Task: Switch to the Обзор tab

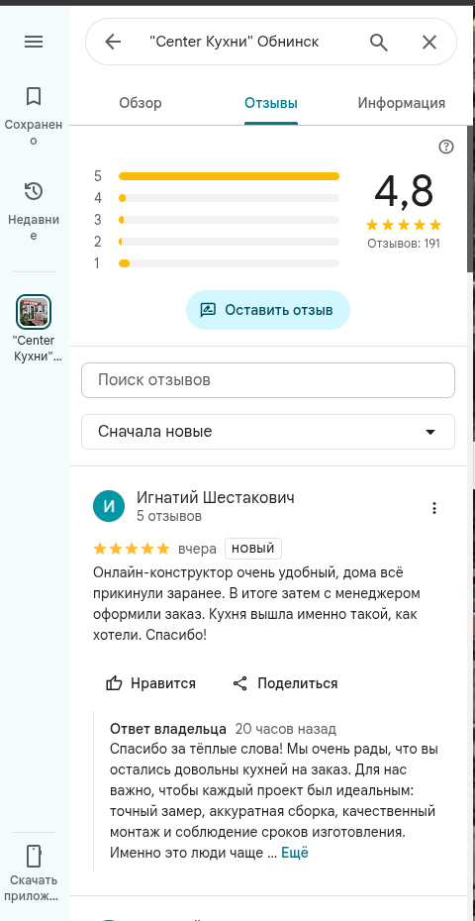Action: pos(141,103)
